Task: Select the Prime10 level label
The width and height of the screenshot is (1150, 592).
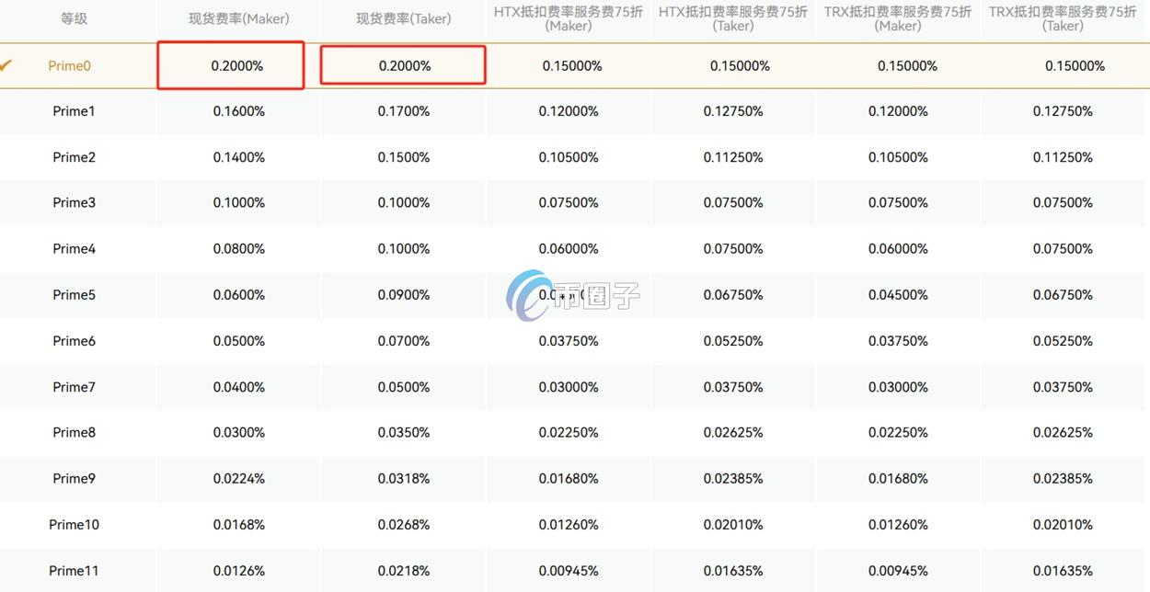Action: tap(74, 525)
